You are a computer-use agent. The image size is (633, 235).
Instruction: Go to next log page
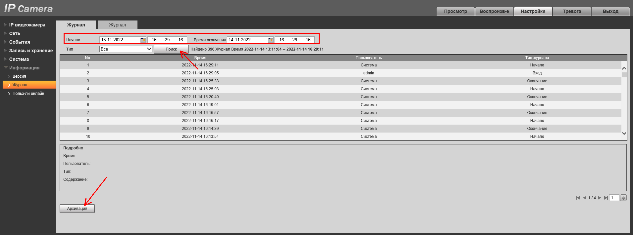coord(599,198)
